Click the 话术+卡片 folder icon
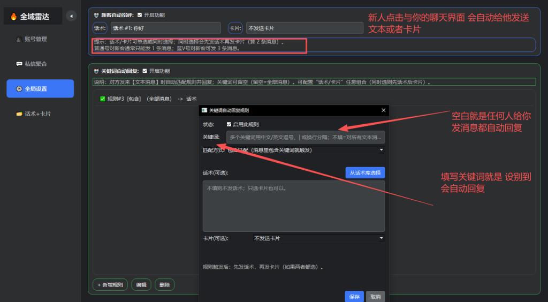The width and height of the screenshot is (548, 302). (x=19, y=114)
